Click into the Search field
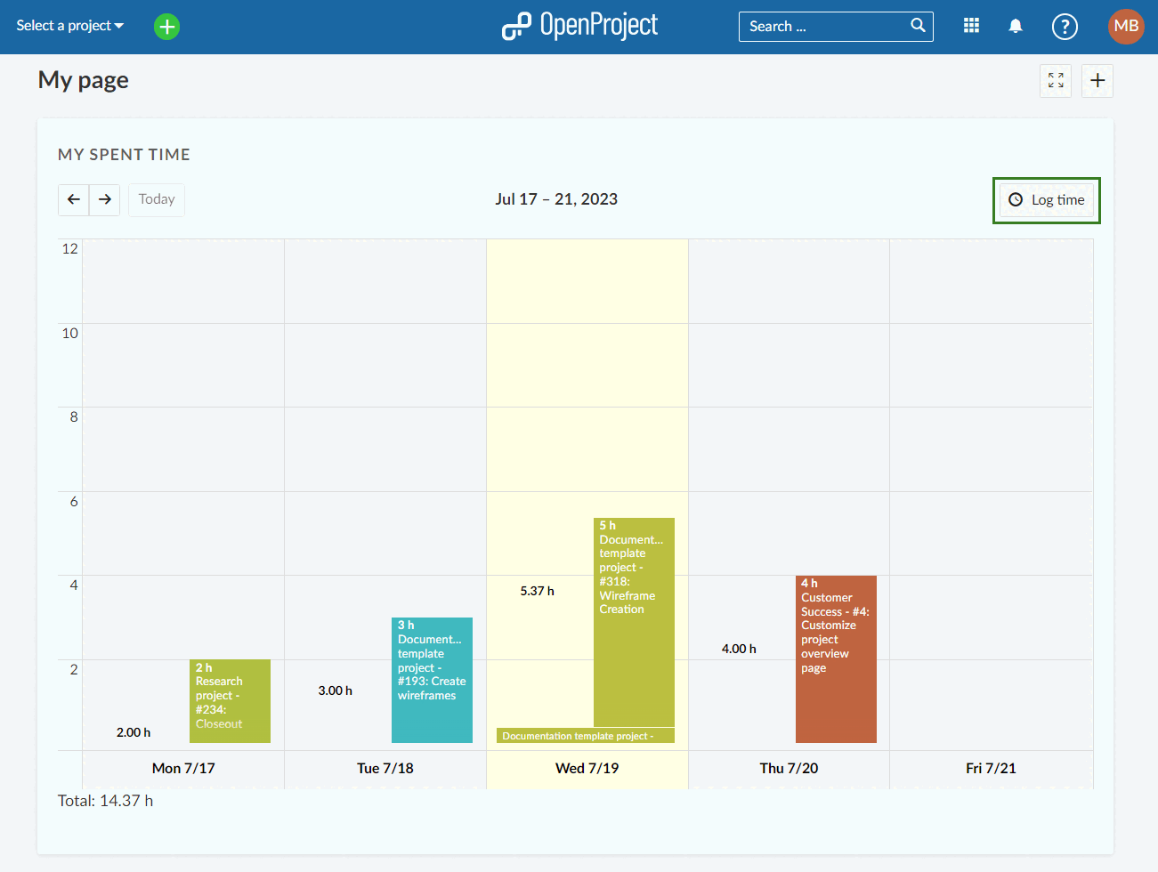 823,27
